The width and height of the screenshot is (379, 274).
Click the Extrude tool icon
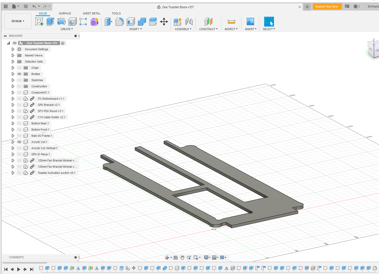pyautogui.click(x=50, y=22)
